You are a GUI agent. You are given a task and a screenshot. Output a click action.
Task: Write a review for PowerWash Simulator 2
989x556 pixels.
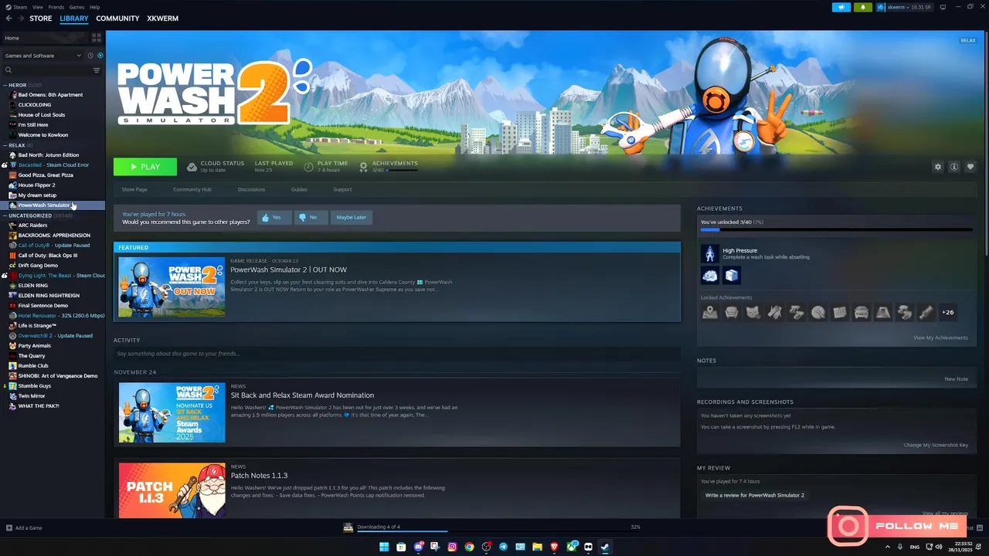point(755,495)
